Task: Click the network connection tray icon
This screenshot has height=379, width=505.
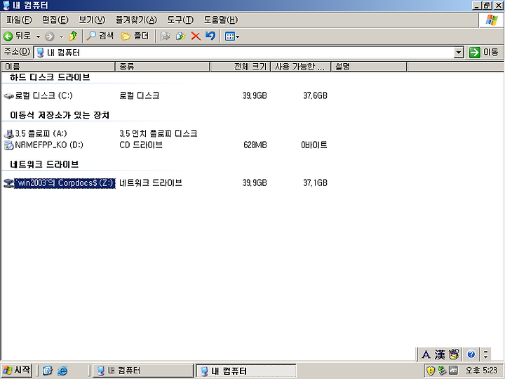Action: coord(442,371)
